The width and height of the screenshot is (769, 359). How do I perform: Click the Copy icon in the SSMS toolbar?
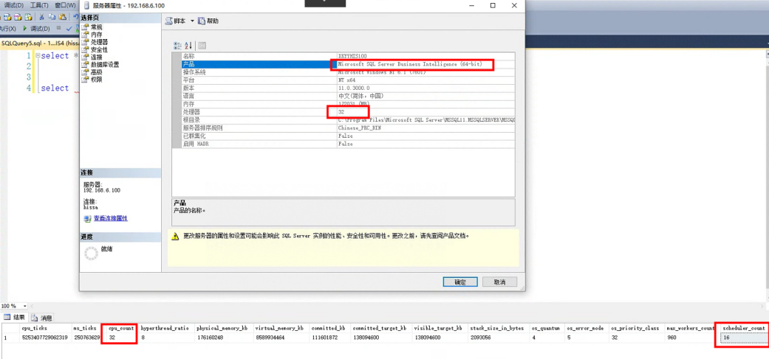point(51,17)
